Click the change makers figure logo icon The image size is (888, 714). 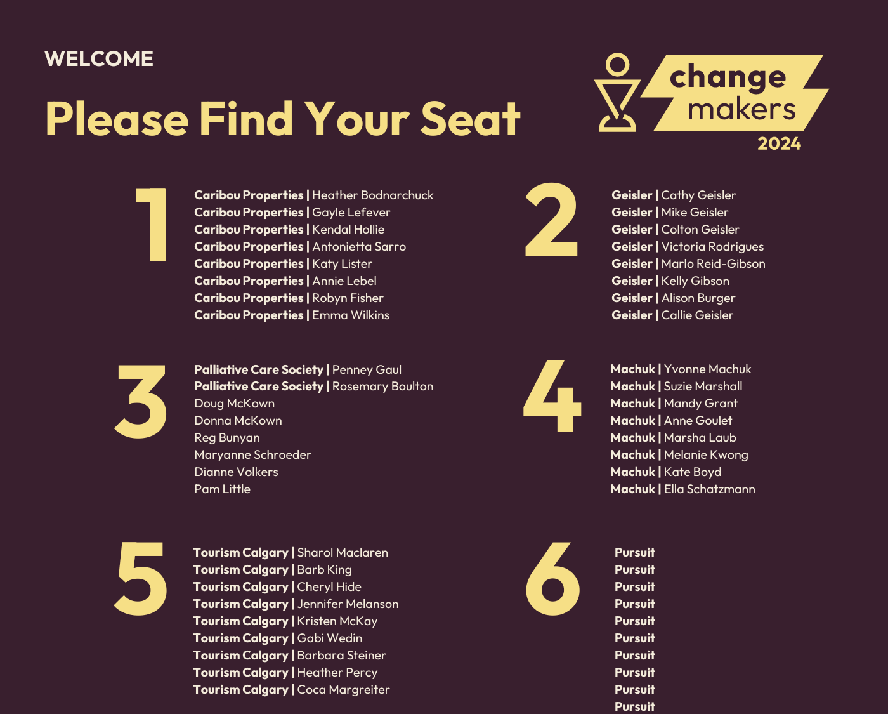point(617,93)
